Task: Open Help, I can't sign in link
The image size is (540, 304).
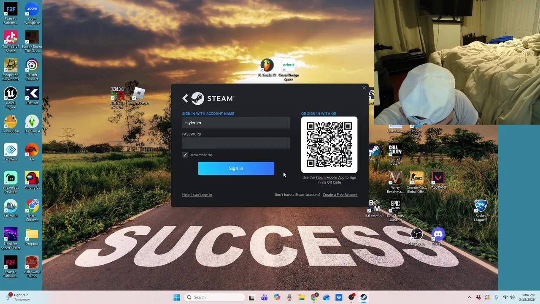Action: 197,195
